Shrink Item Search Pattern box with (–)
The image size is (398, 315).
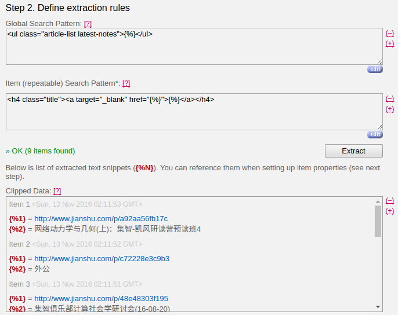(390, 98)
